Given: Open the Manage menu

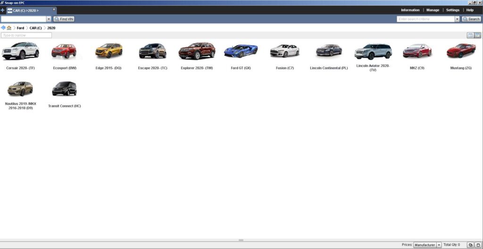Looking at the screenshot, I should point(433,10).
